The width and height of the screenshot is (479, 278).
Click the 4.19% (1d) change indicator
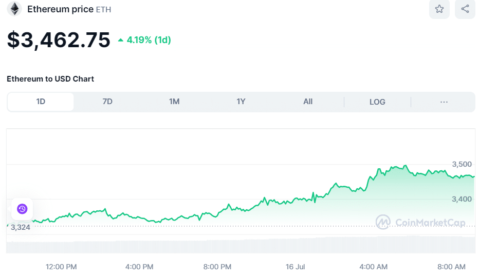[x=144, y=40]
